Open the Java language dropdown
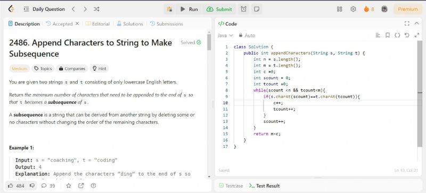The height and width of the screenshot is (193, 426). (x=225, y=35)
